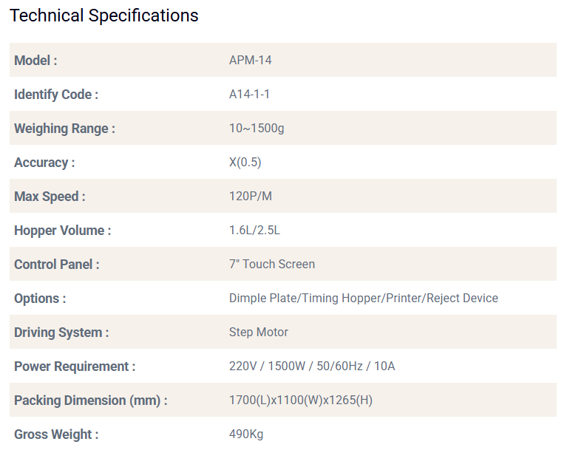Select the 10~1500g weighing range value

tap(257, 129)
